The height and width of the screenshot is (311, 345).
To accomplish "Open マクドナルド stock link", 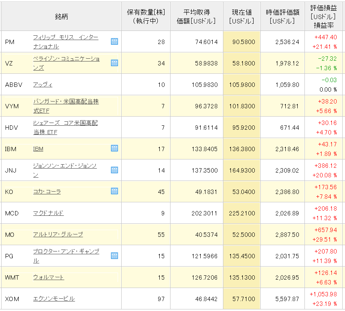I will click(x=48, y=213).
